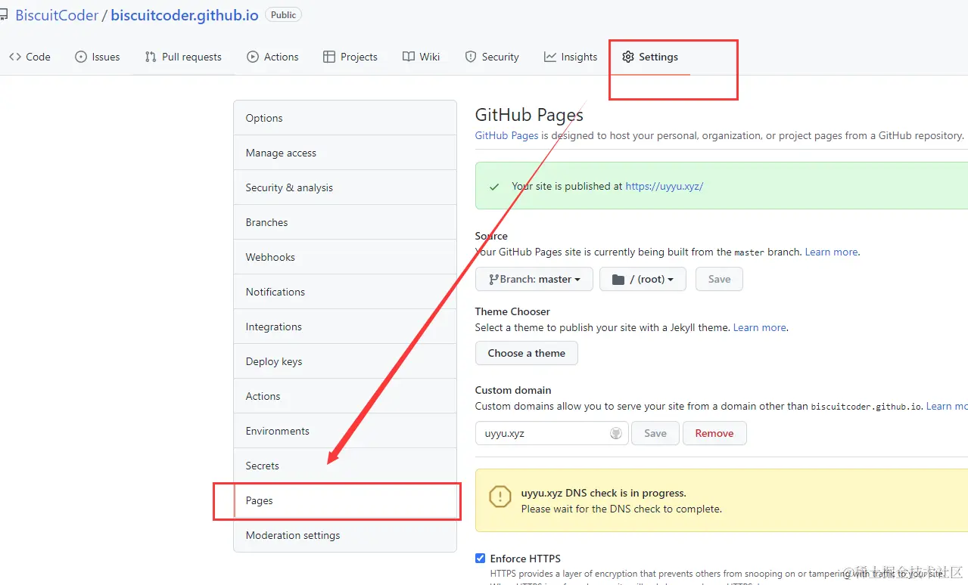This screenshot has width=968, height=585.
Task: Click the custom domain input field
Action: (552, 433)
